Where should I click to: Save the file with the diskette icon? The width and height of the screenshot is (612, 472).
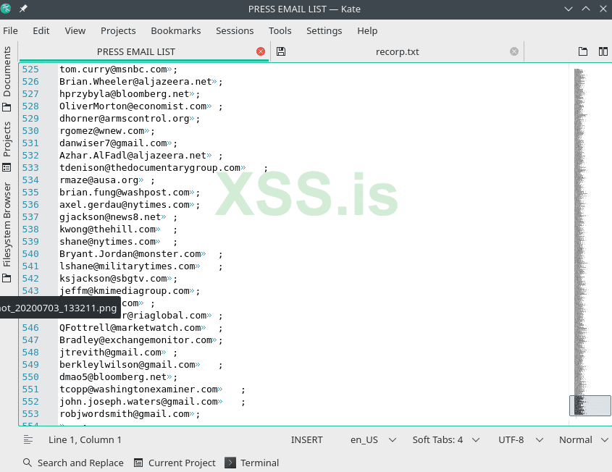tap(280, 51)
